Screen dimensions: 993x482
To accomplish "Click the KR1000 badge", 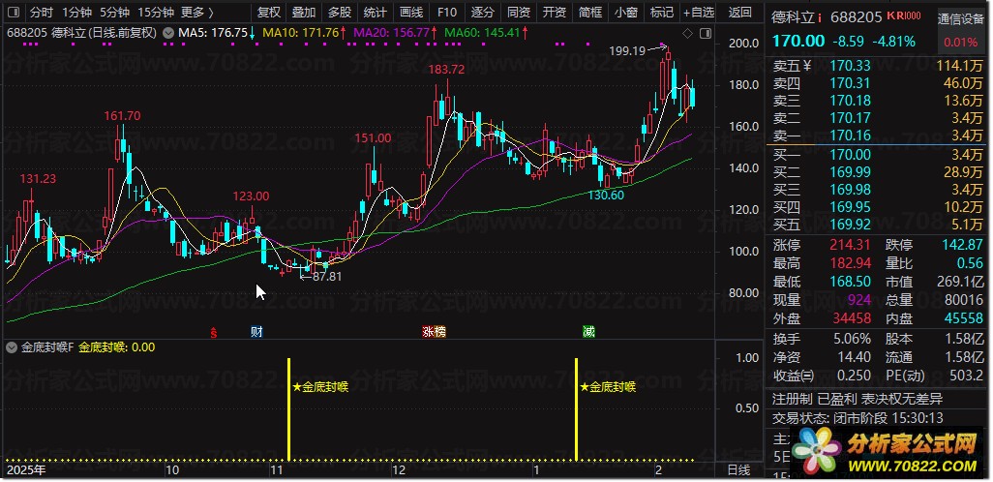I will [x=904, y=15].
